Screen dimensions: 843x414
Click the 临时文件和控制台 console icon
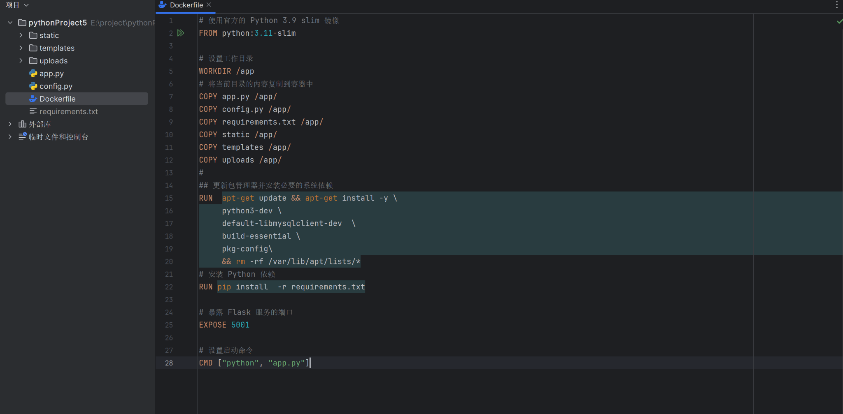[x=23, y=136]
